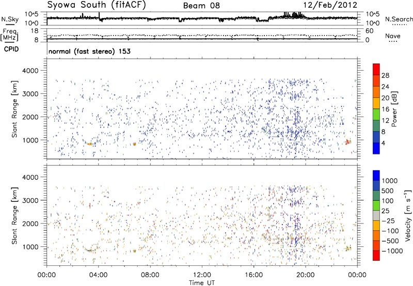
Task: Click the '12:00' time tick label
Action: tap(202, 275)
